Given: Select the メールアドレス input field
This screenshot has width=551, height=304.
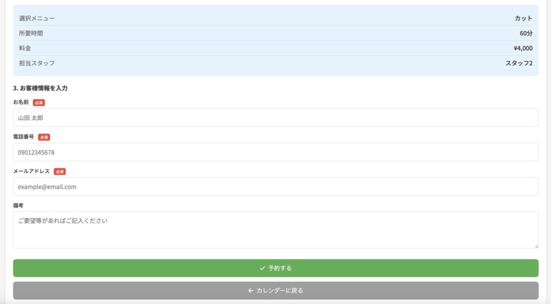Looking at the screenshot, I should coord(275,187).
